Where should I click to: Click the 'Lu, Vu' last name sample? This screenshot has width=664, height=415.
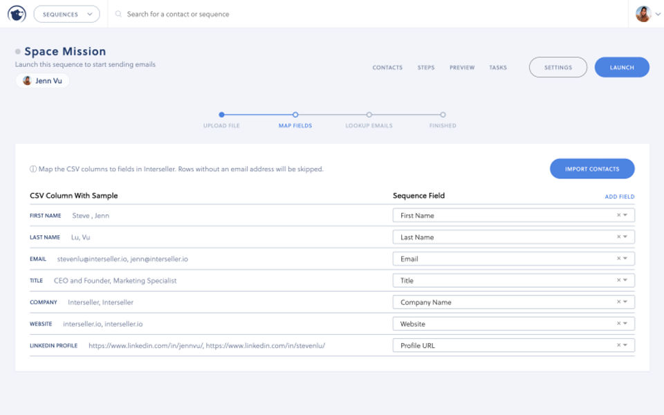pyautogui.click(x=80, y=237)
